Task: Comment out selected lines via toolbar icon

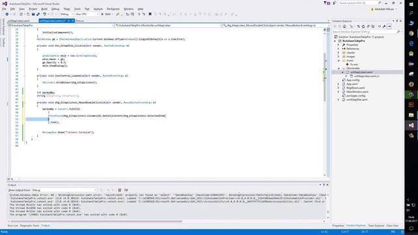Action: coord(138,14)
